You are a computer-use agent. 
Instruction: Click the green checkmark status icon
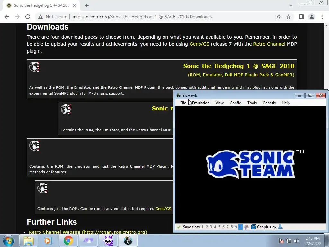(x=179, y=227)
